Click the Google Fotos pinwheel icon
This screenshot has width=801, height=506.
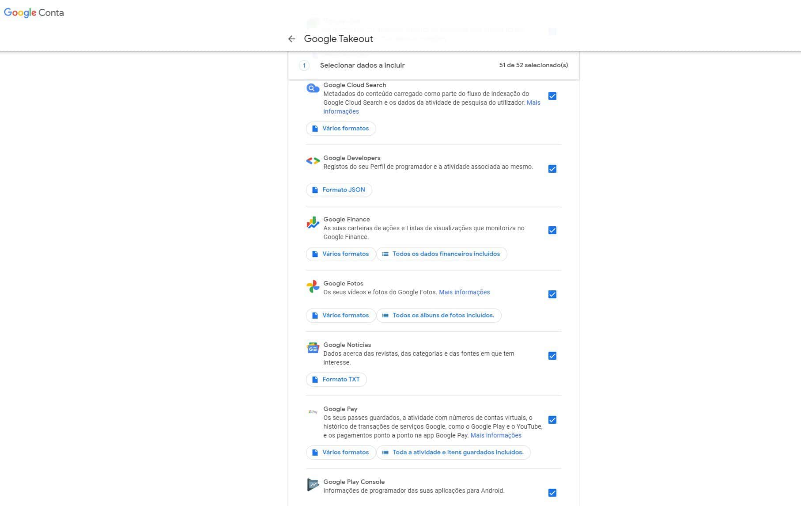[x=313, y=286]
